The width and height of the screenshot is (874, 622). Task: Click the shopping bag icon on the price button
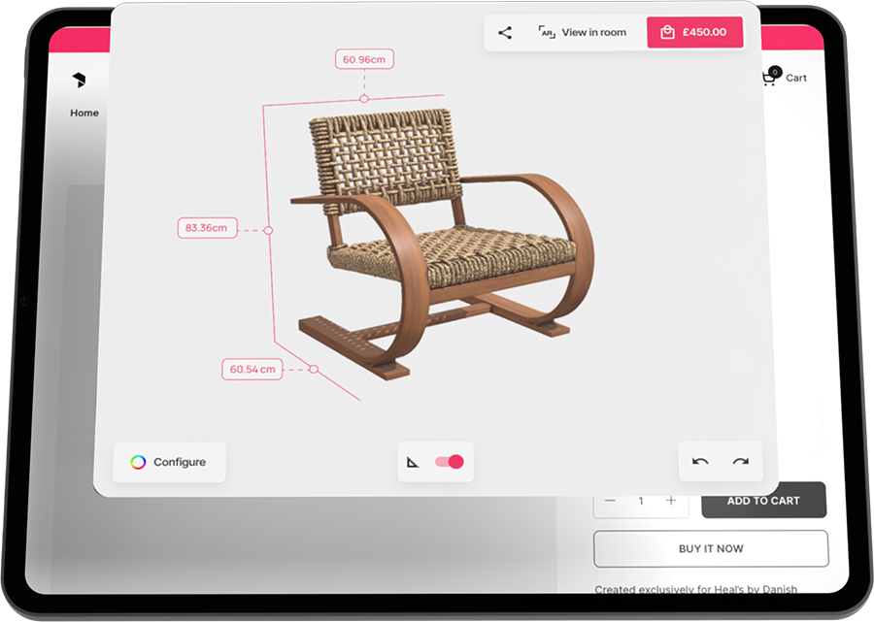coord(666,32)
